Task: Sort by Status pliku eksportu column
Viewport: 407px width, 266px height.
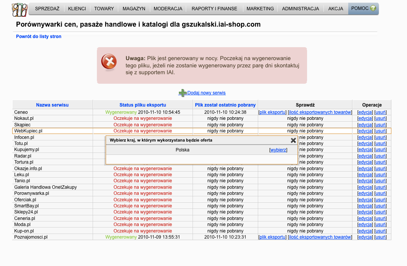Action: tap(143, 105)
